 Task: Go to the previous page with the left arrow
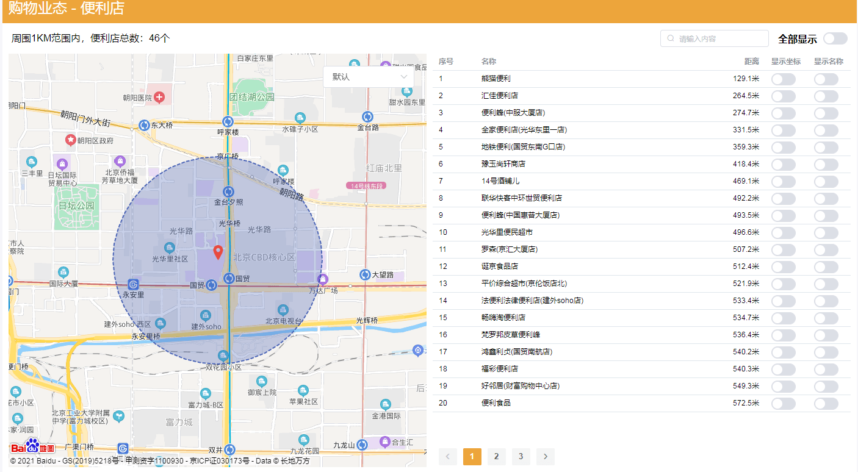(448, 456)
